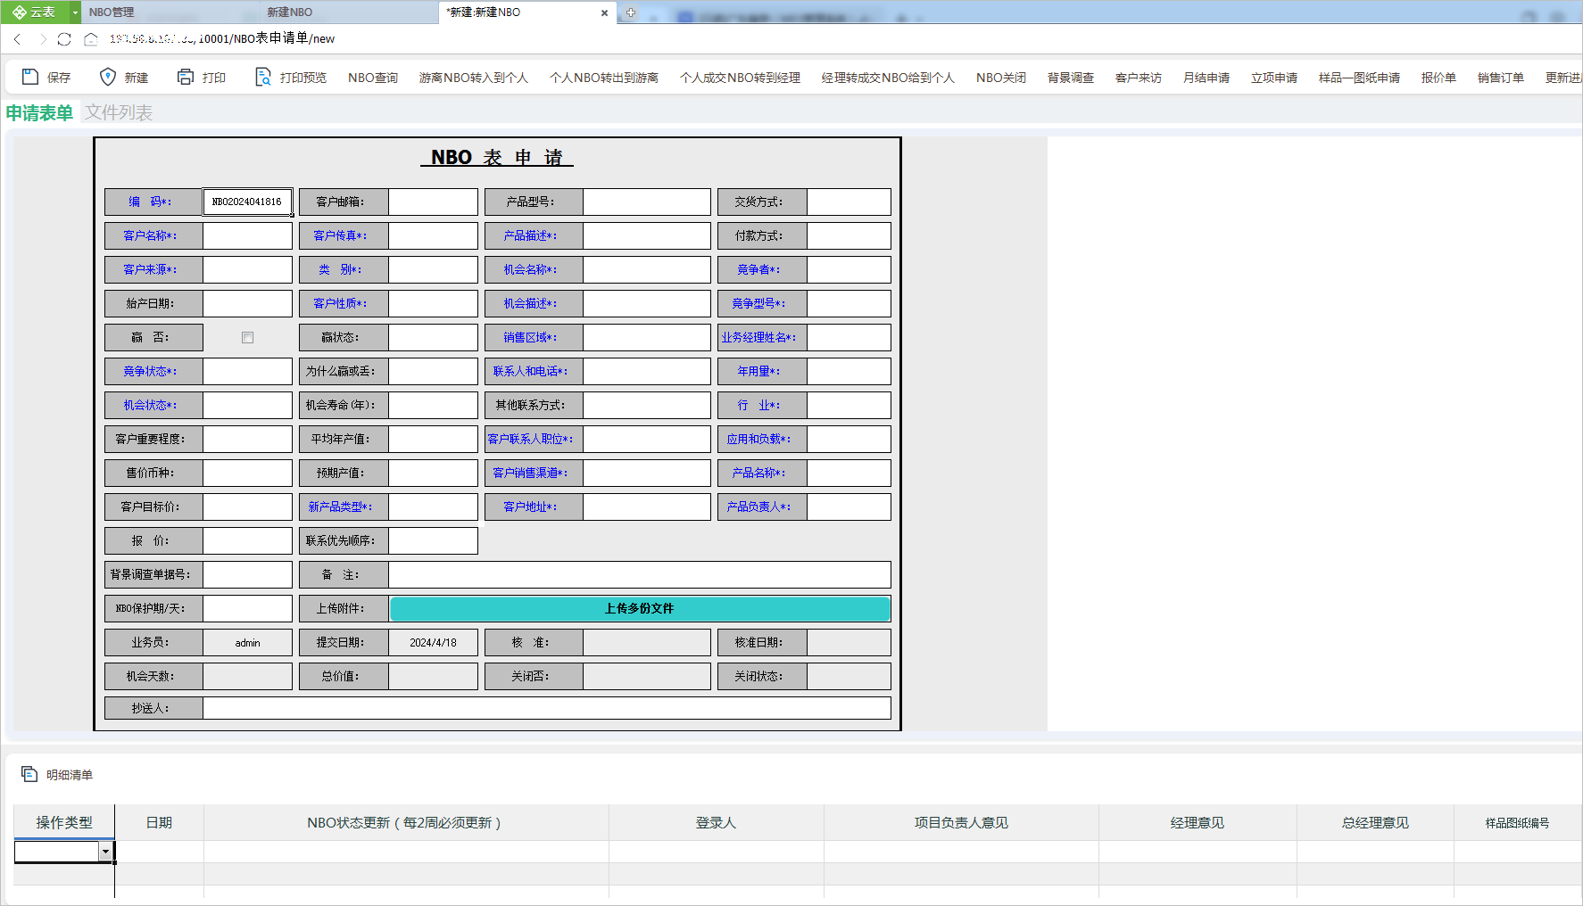
Task: Click the NBO保护期/天 input field
Action: (x=247, y=608)
